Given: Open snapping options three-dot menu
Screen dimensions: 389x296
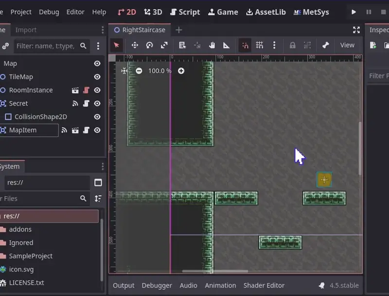Looking at the screenshot, I should 274,45.
